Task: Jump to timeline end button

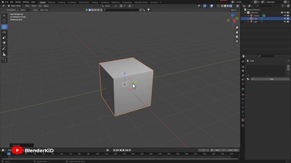Action: 130,150
